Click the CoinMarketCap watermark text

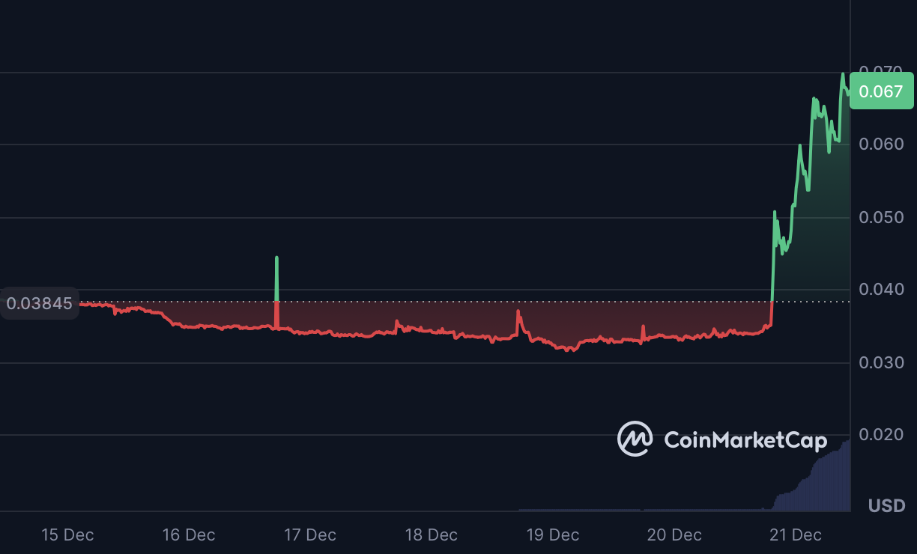click(x=745, y=439)
